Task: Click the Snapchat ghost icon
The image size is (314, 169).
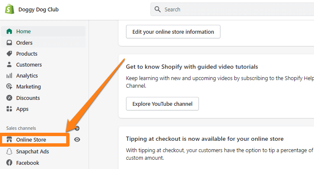Action: coord(9,151)
